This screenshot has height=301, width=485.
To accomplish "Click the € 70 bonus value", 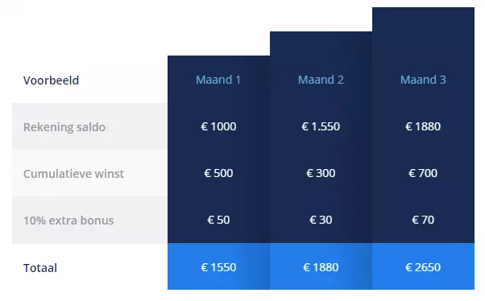I will click(x=423, y=220).
